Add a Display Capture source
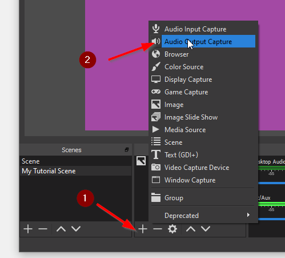The height and width of the screenshot is (258, 285). point(203,80)
